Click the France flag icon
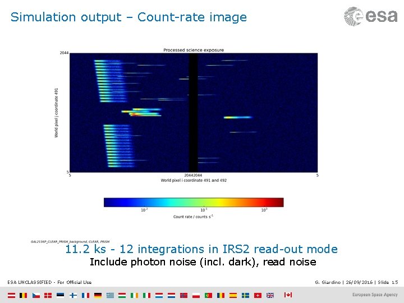Viewport: 404px width, 303px height. point(85,295)
